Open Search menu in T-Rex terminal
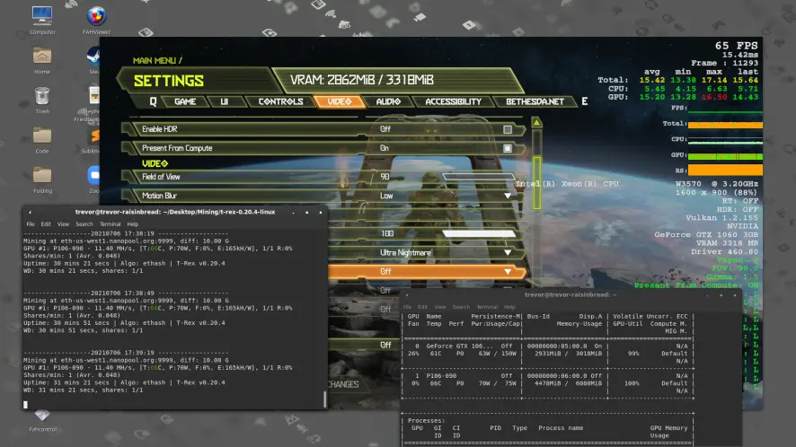 pos(84,223)
